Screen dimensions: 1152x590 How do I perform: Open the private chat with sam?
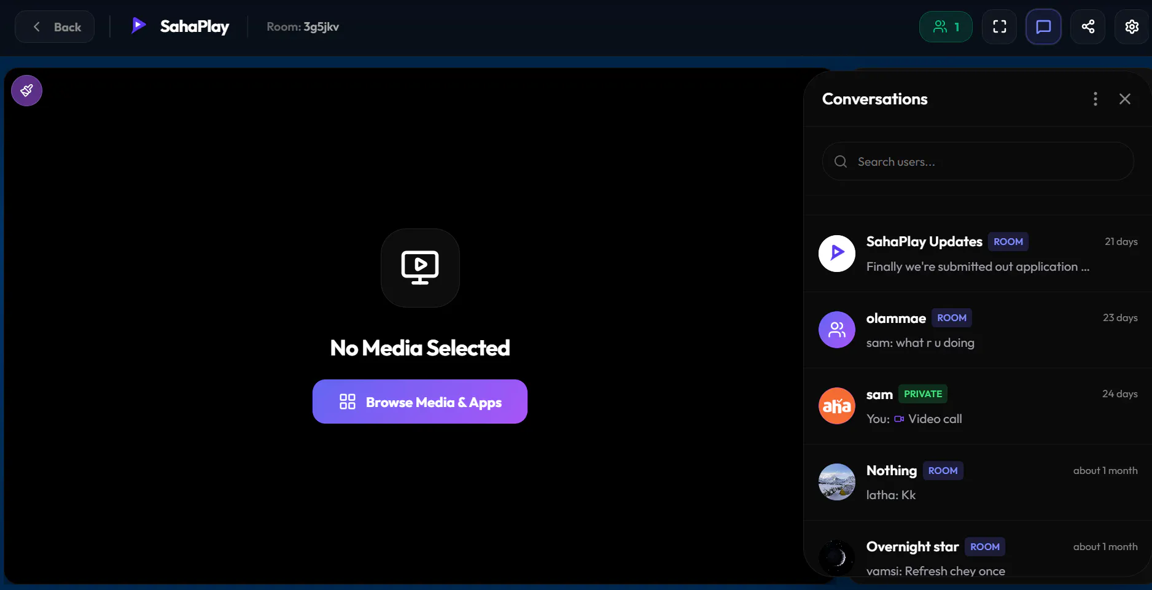tap(978, 406)
